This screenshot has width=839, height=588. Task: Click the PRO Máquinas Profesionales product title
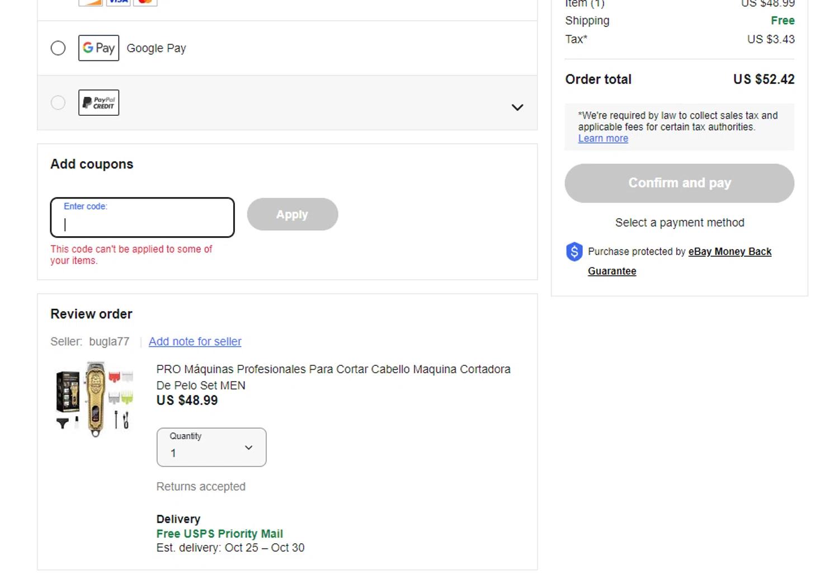333,377
